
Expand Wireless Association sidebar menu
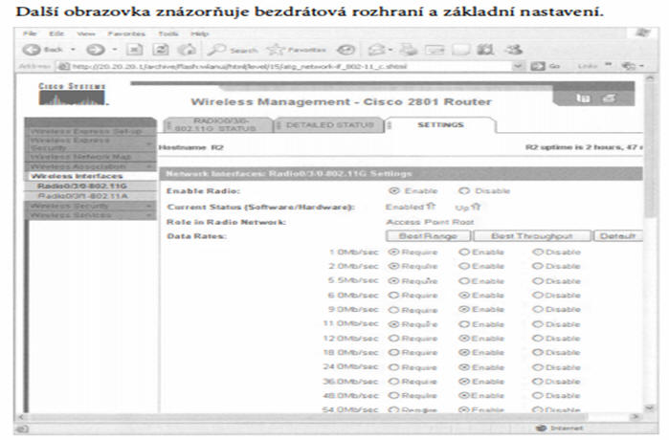point(149,166)
